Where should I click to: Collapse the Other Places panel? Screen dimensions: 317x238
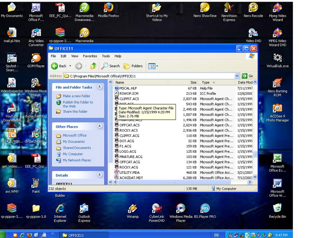(99, 126)
